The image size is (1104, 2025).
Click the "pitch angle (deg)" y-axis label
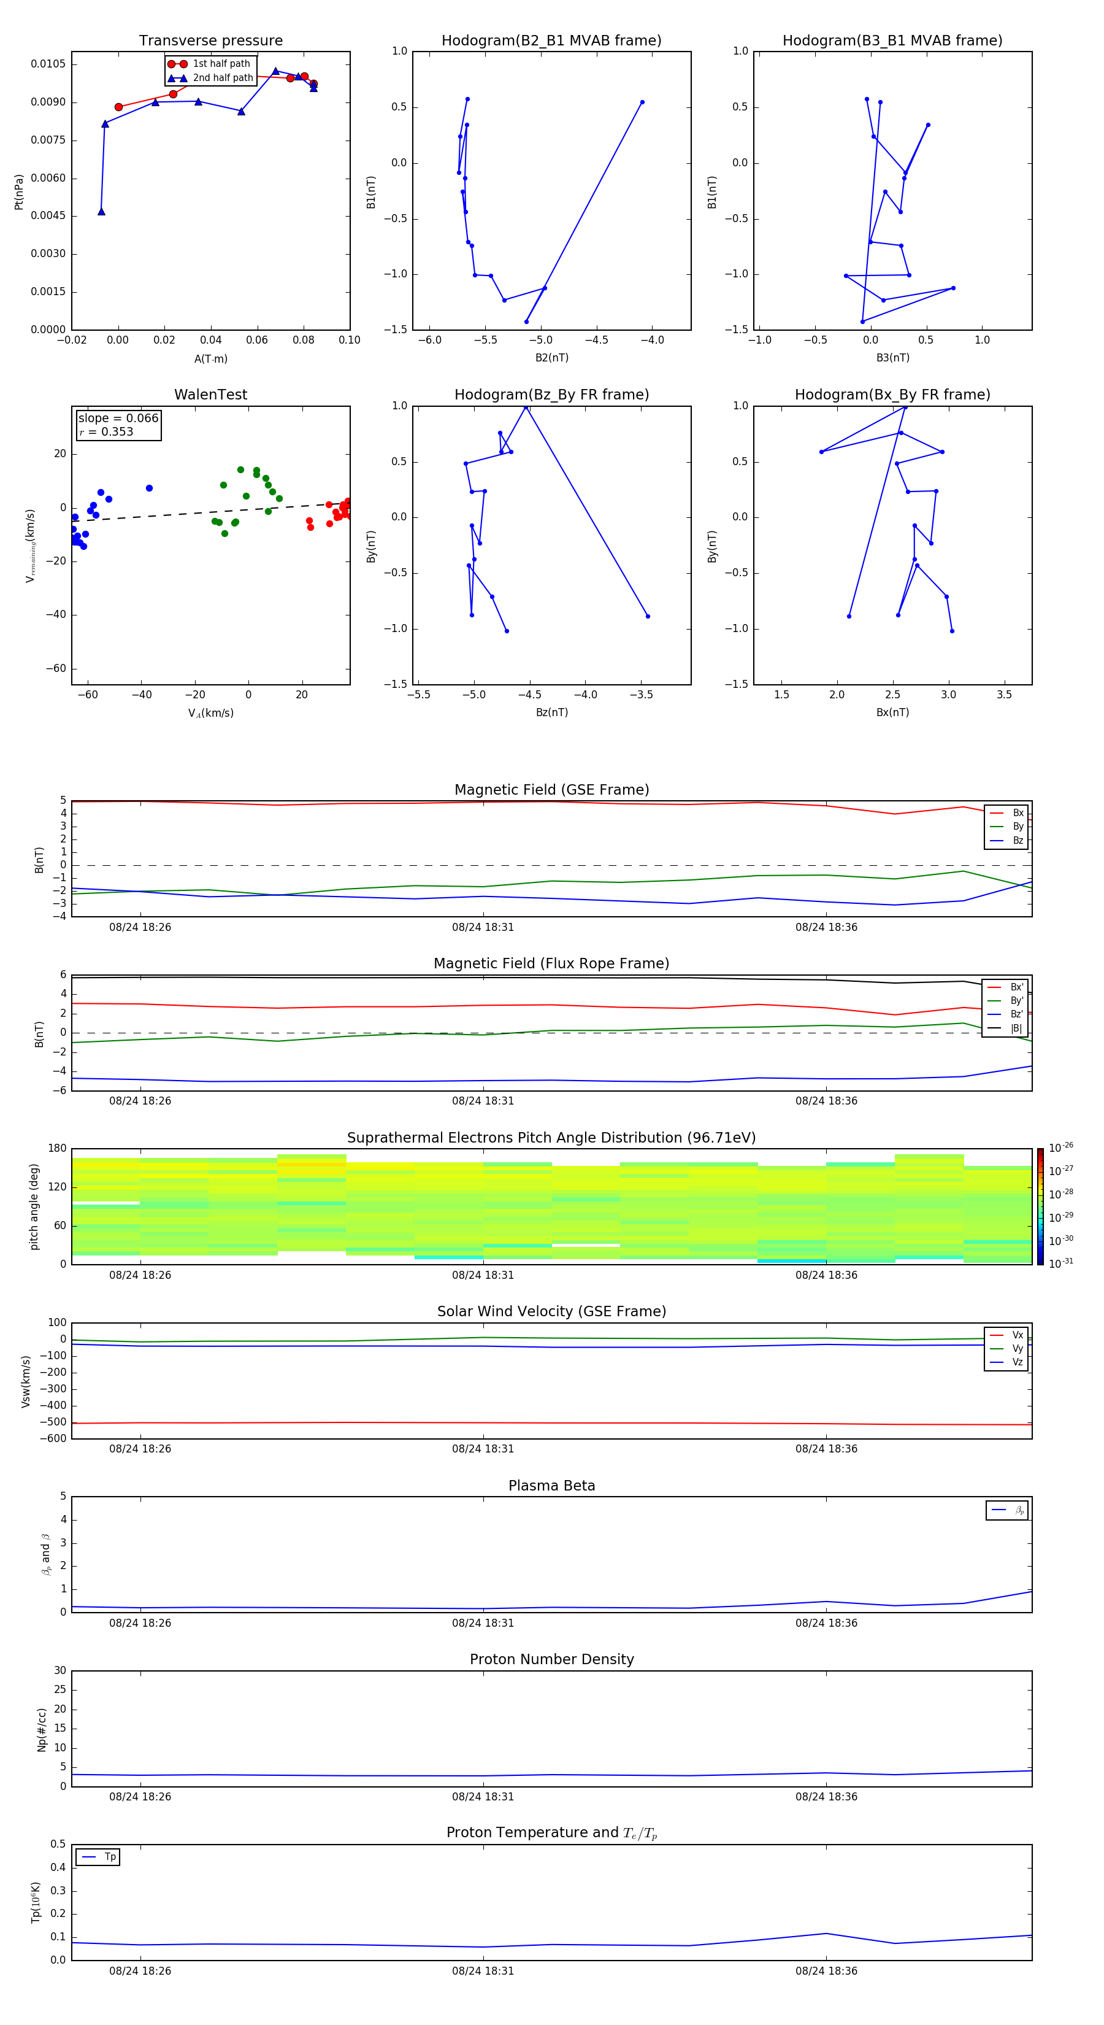click(34, 1206)
